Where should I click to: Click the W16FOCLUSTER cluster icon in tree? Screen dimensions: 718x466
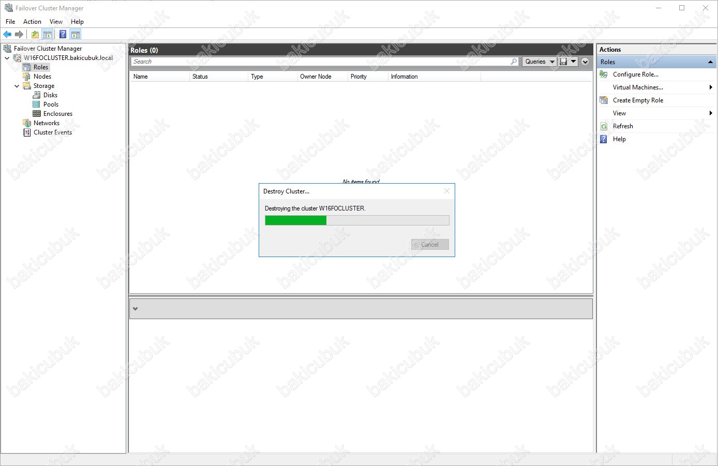pos(17,58)
